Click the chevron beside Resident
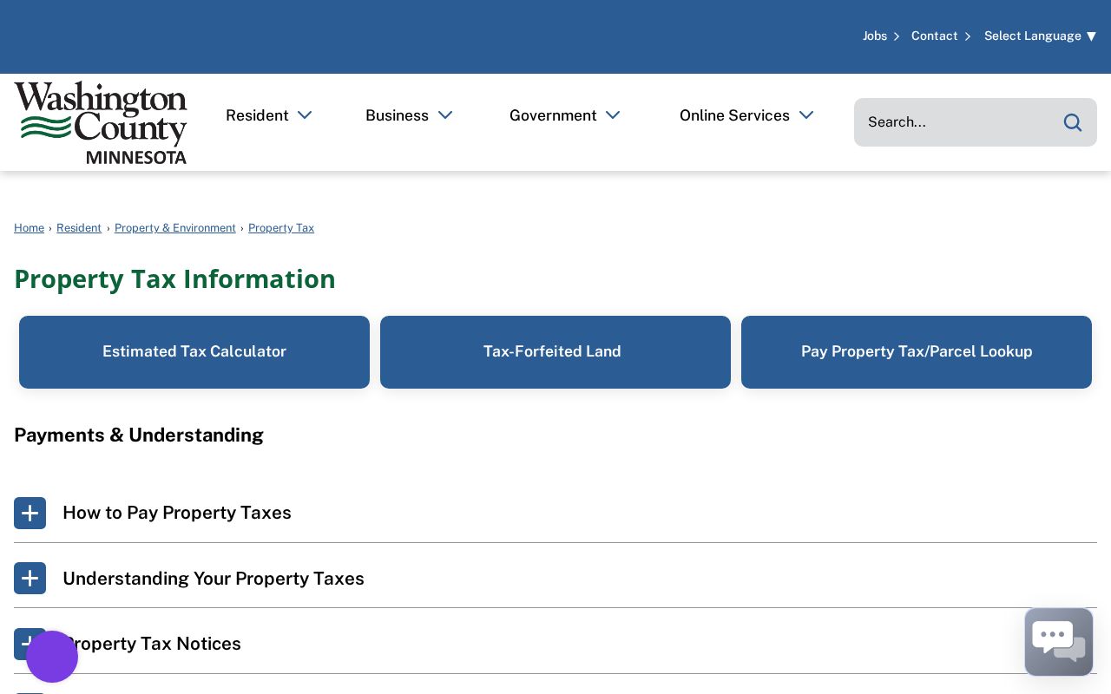Image resolution: width=1111 pixels, height=694 pixels. coord(305,115)
